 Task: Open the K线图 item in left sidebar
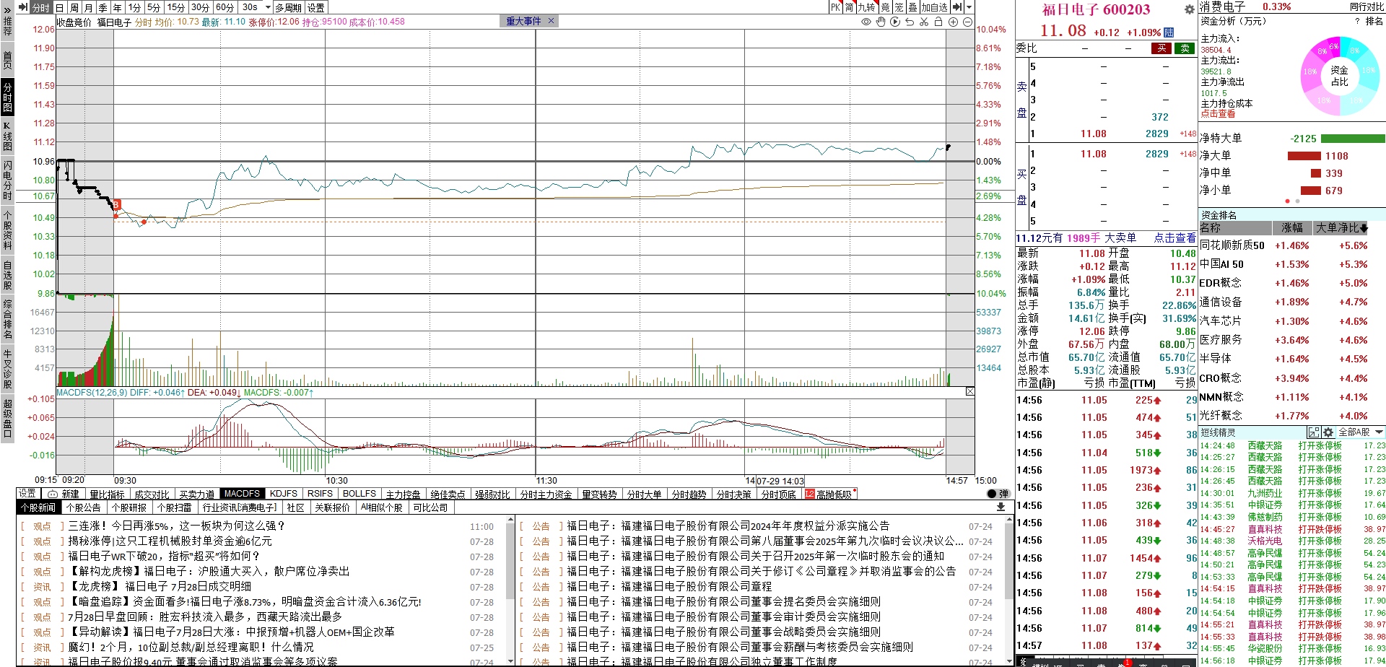(7, 136)
